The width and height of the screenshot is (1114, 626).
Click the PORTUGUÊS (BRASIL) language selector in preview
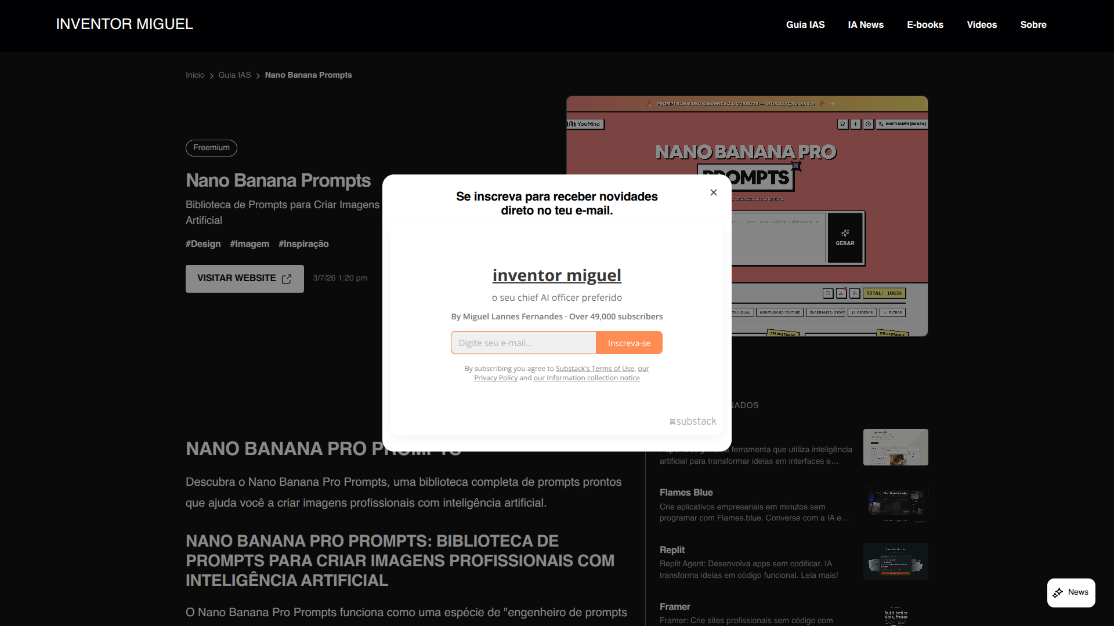902,124
